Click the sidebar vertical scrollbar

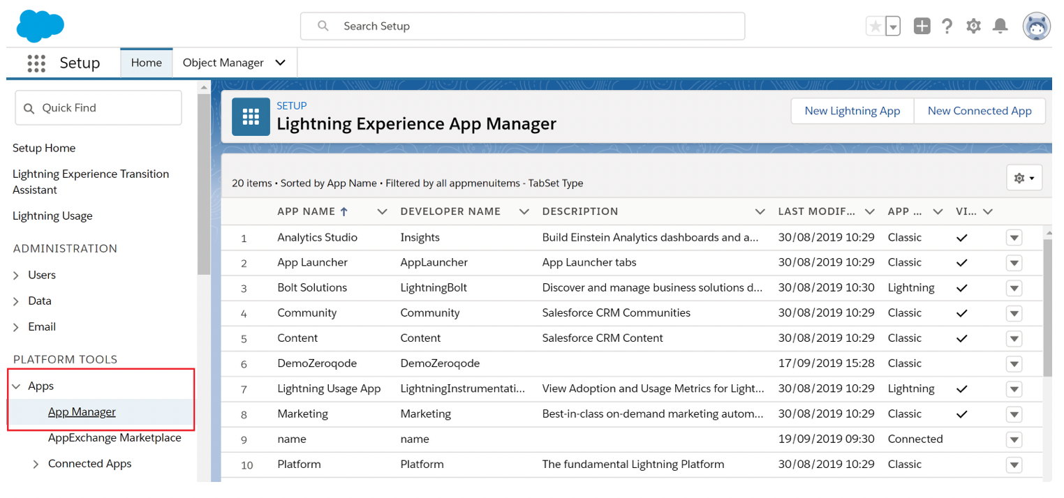pos(204,183)
